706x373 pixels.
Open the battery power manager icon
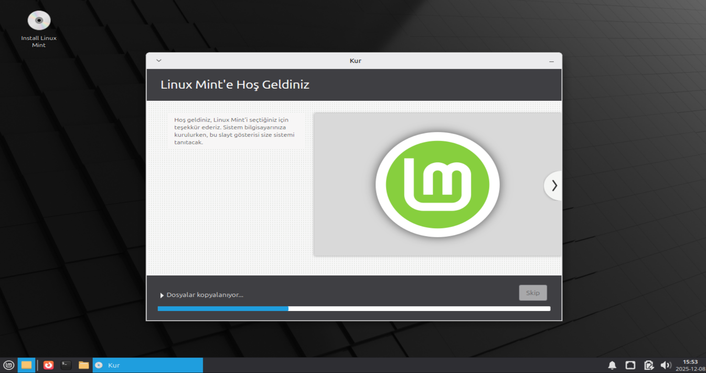click(649, 365)
